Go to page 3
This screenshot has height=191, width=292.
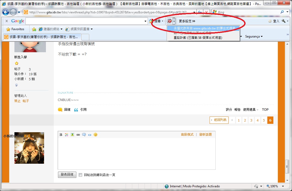pos(251,120)
